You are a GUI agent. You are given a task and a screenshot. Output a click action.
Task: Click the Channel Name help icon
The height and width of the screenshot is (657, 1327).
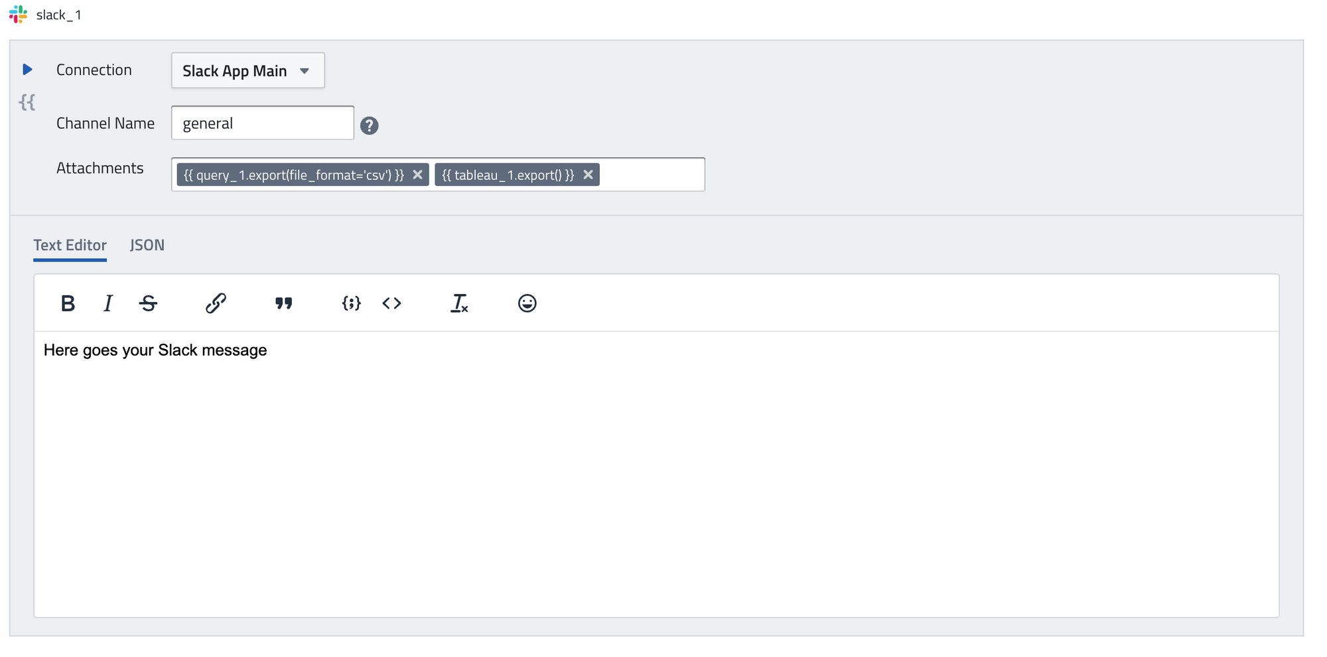[369, 125]
